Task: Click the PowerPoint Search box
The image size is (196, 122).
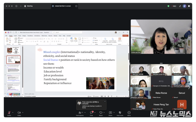Action: [67, 32]
